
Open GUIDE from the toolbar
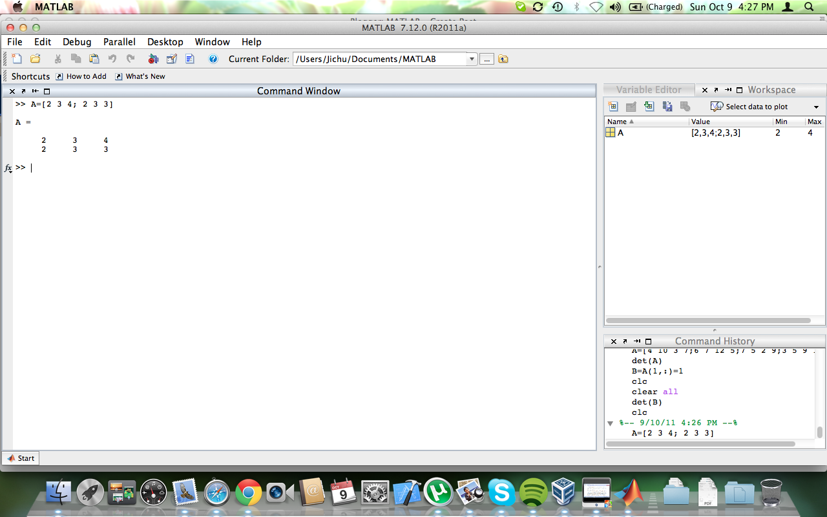[171, 59]
